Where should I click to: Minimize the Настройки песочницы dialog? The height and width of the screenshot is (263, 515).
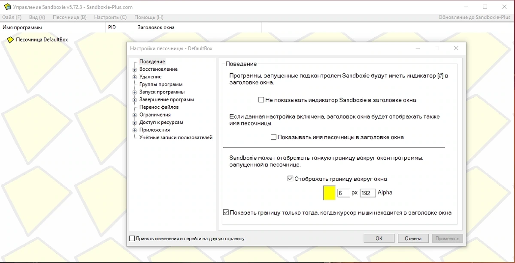[418, 48]
